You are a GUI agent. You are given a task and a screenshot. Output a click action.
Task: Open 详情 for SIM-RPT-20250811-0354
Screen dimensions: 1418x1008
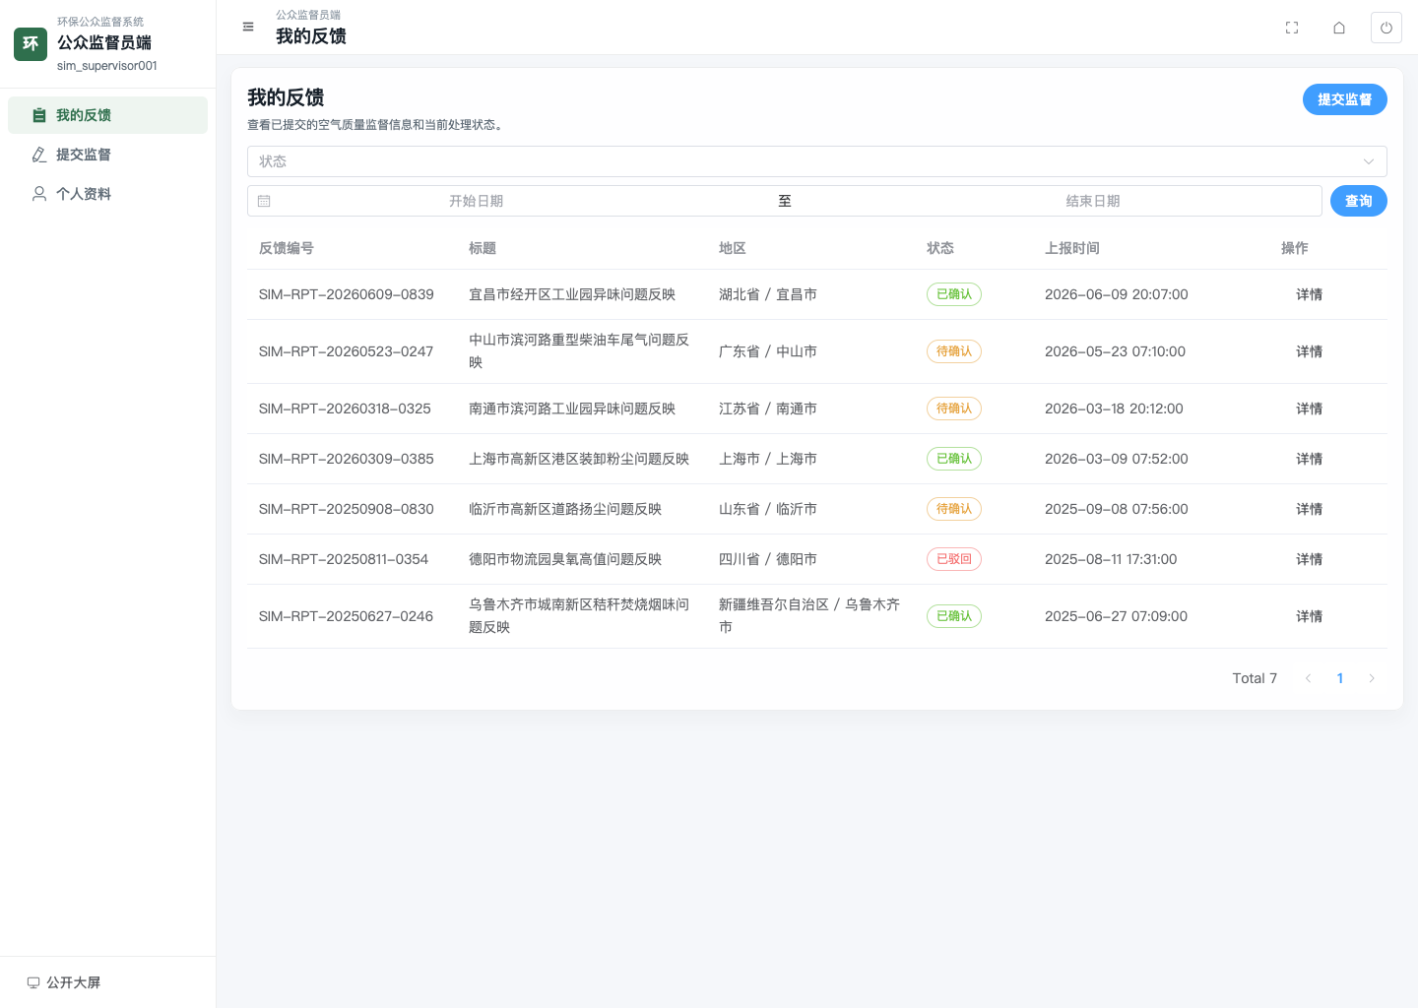coord(1310,559)
